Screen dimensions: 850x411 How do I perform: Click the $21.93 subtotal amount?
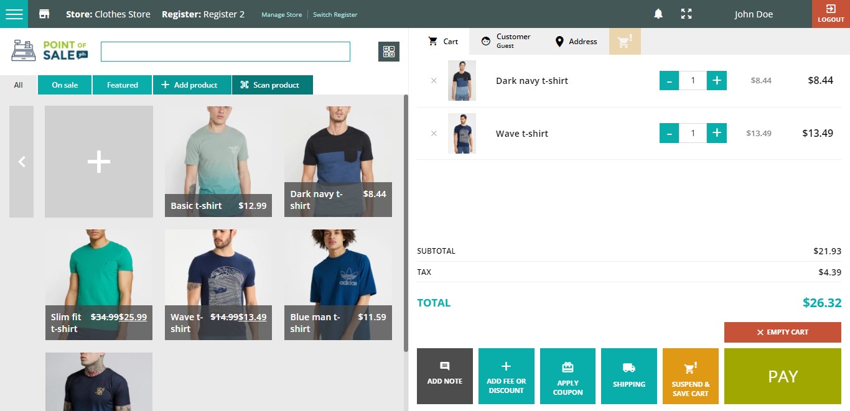827,251
